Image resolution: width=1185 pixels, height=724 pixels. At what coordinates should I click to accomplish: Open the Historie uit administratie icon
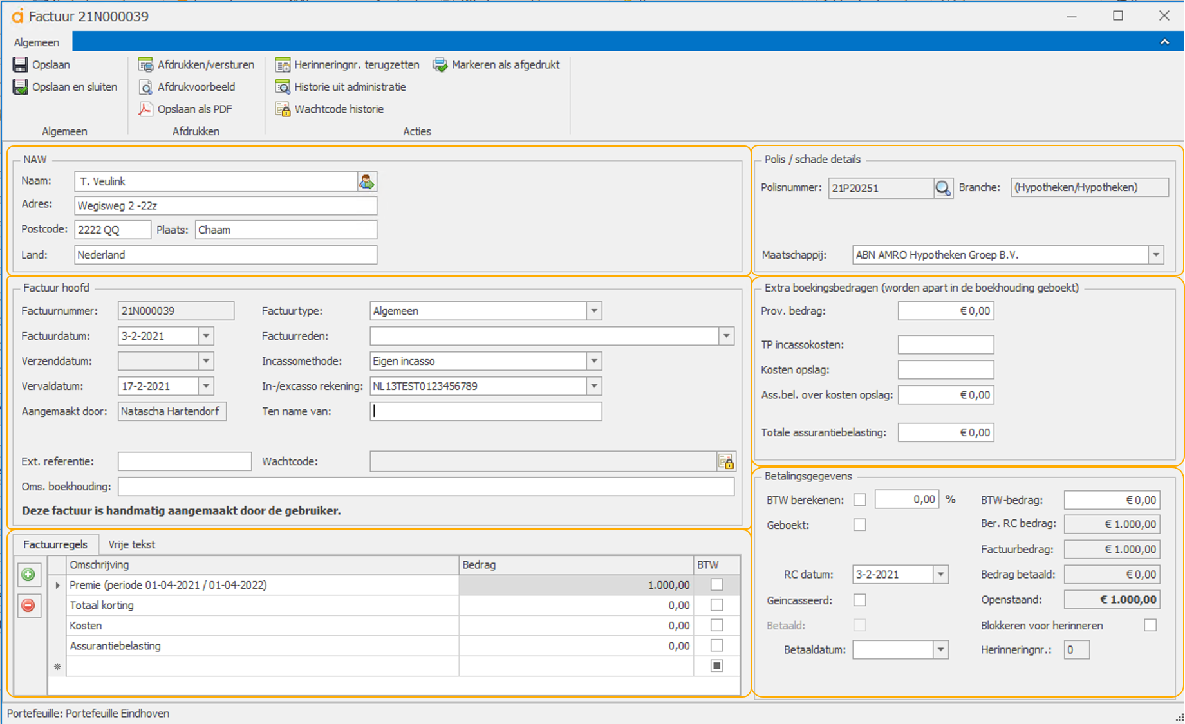point(283,87)
